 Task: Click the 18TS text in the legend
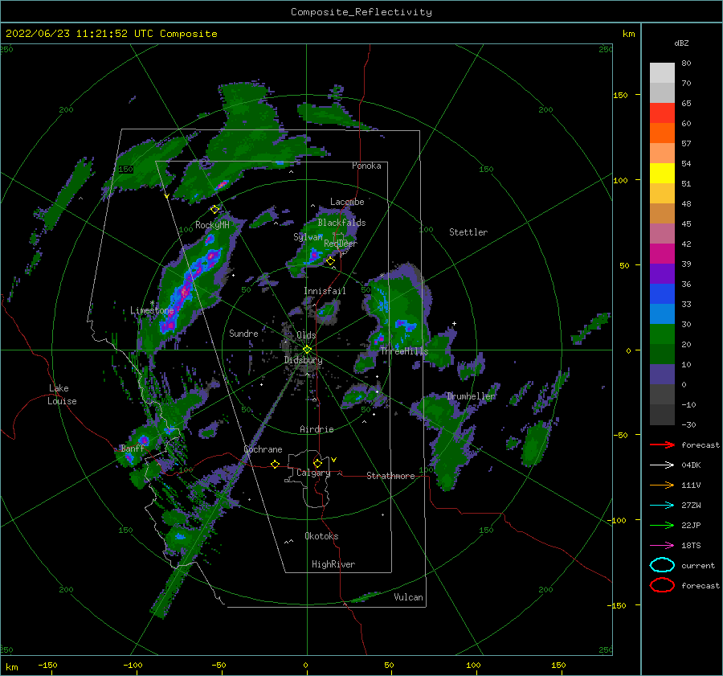pyautogui.click(x=691, y=545)
